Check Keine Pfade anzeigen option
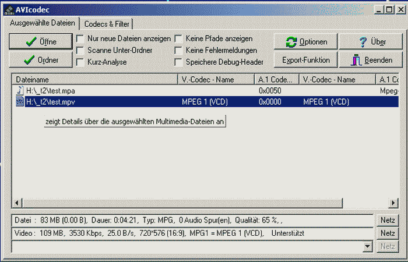 point(178,38)
